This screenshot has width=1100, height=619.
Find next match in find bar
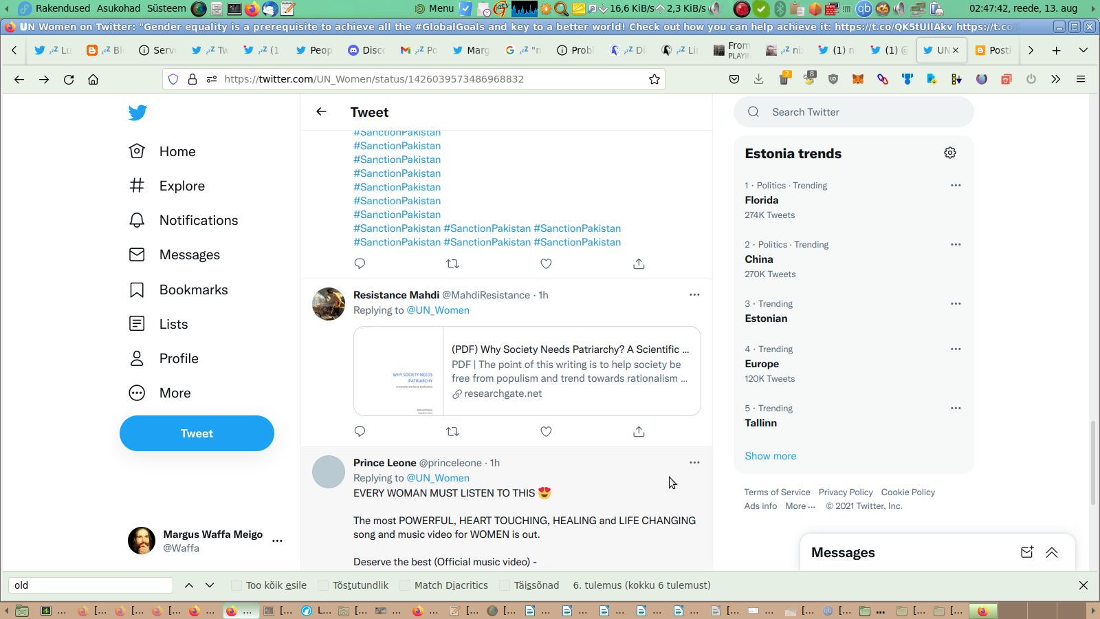[210, 585]
